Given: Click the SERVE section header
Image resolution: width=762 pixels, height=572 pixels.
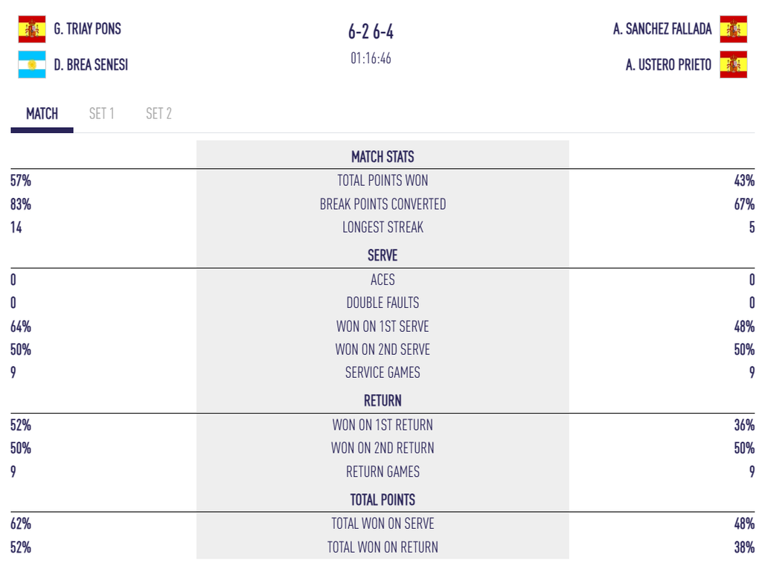Looking at the screenshot, I should [382, 255].
